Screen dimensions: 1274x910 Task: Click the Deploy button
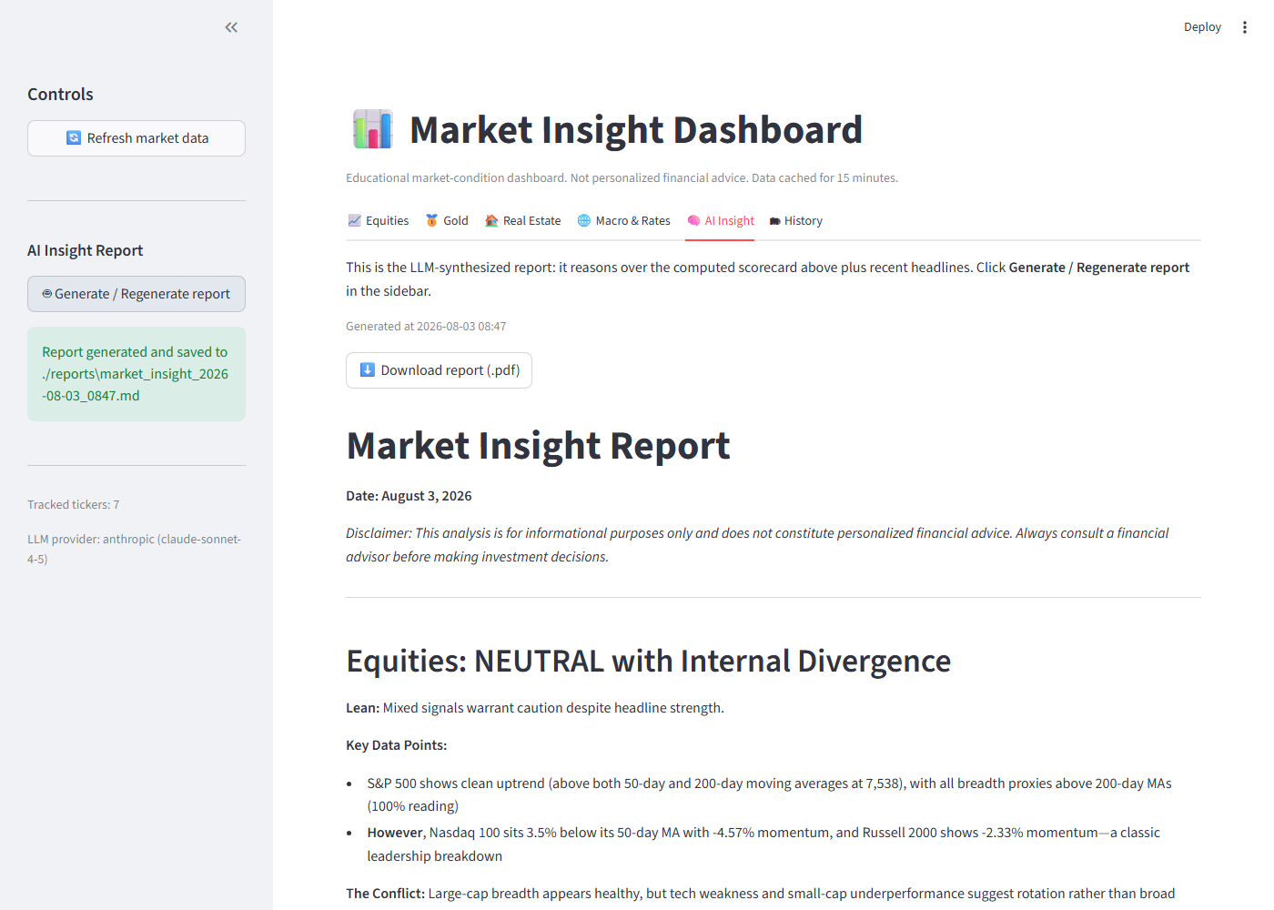pos(1202,27)
